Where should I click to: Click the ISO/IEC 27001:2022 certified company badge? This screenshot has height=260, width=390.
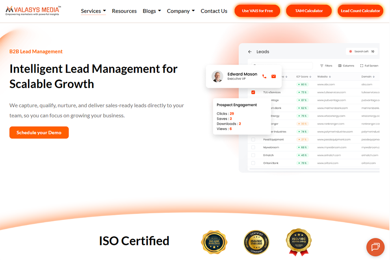pos(256,242)
